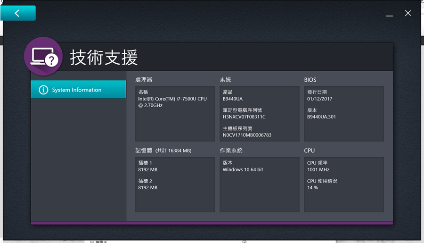Select BIOS release date 01/12/2017
Viewport: 424px width, 243px height.
pyautogui.click(x=319, y=99)
